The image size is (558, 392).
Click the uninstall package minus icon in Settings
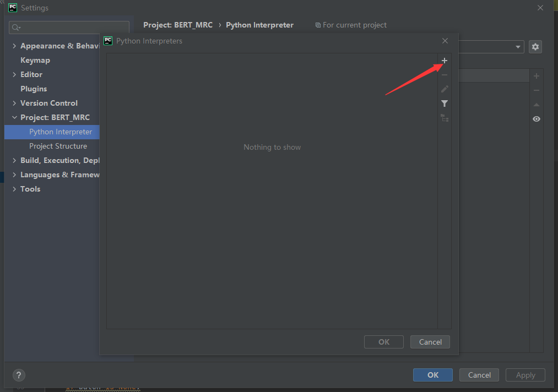[537, 90]
